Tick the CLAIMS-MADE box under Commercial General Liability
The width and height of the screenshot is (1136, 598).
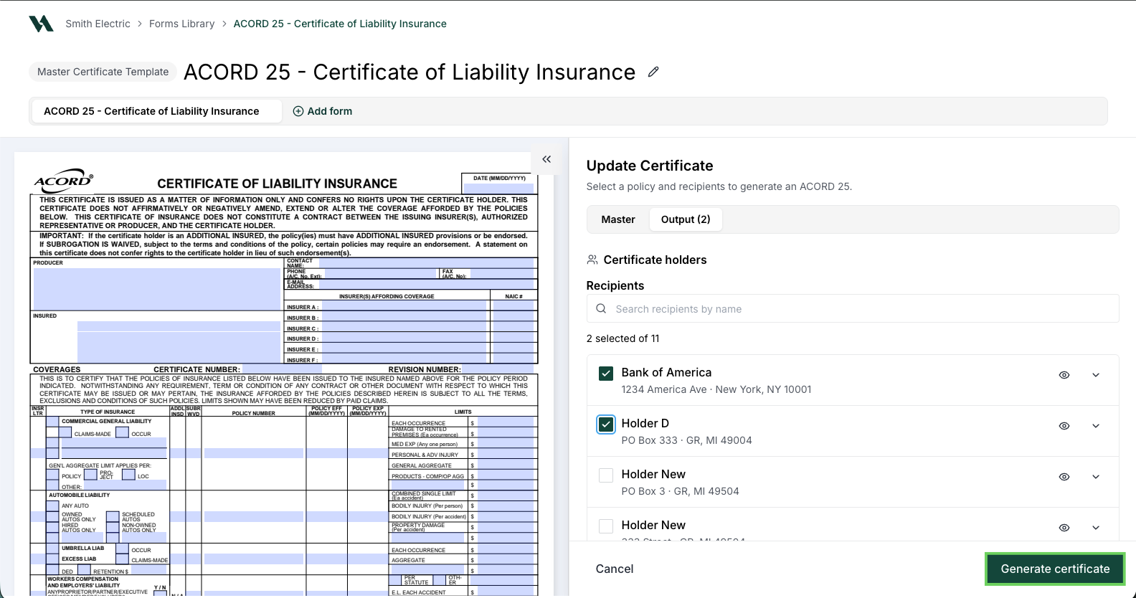65,432
